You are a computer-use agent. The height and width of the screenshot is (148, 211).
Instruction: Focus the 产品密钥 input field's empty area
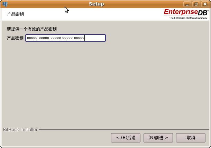[95, 38]
